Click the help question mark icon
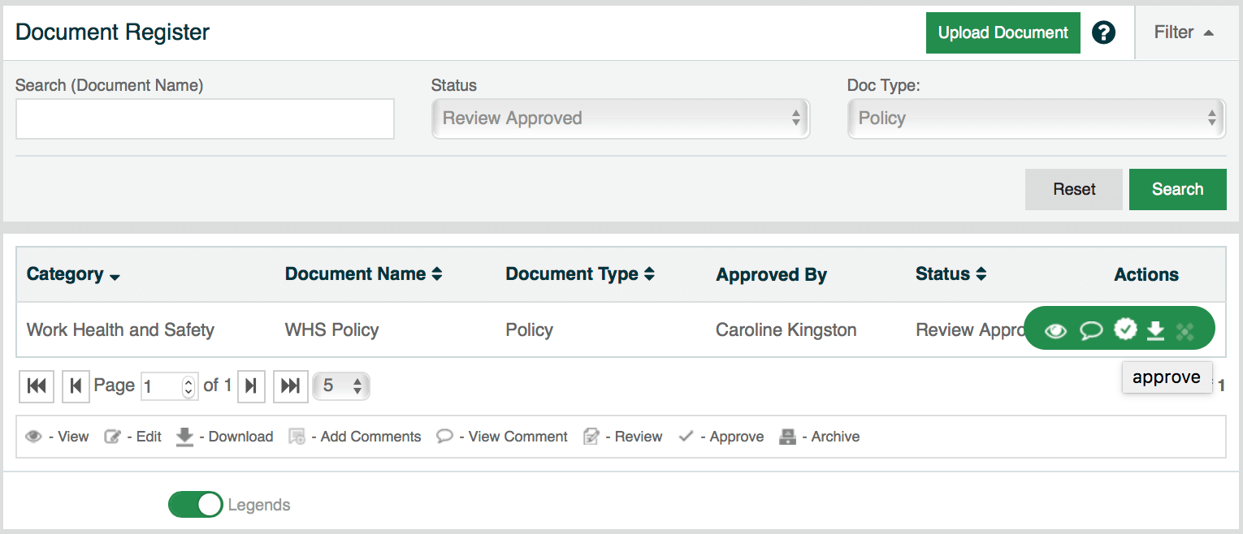The width and height of the screenshot is (1243, 534). coord(1103,32)
